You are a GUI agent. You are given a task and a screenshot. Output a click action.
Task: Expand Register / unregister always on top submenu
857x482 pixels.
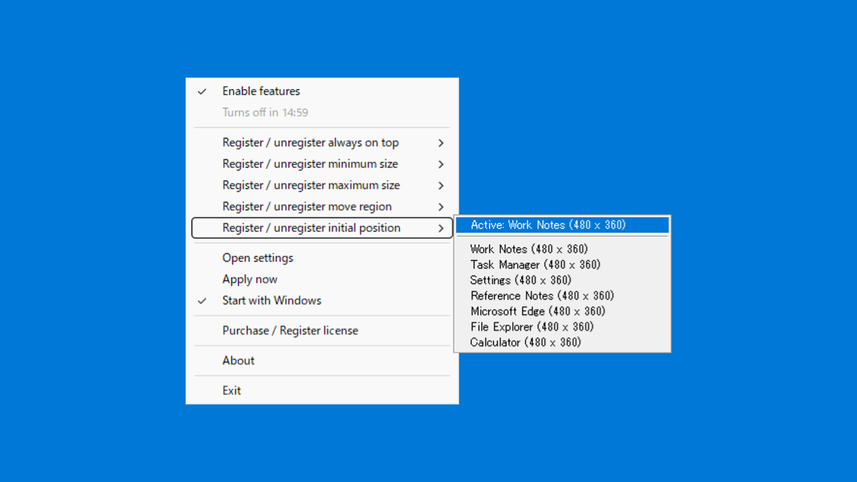(322, 143)
